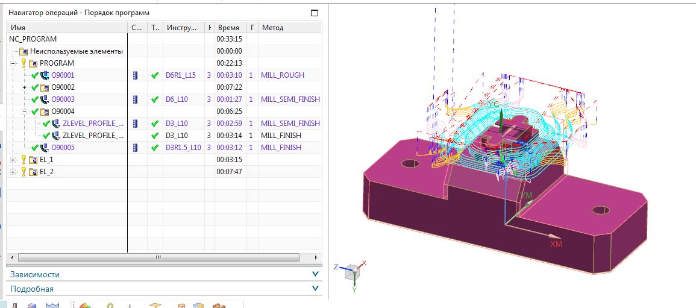
Task: Expand the EL_2 program group
Action: click(13, 172)
